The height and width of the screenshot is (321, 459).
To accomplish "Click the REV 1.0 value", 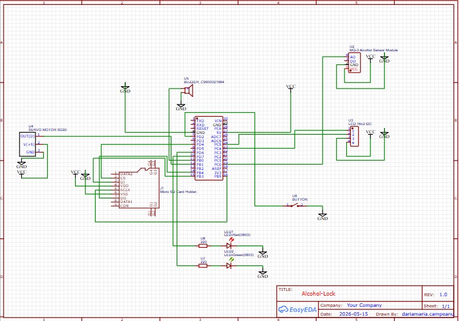I will click(x=443, y=294).
